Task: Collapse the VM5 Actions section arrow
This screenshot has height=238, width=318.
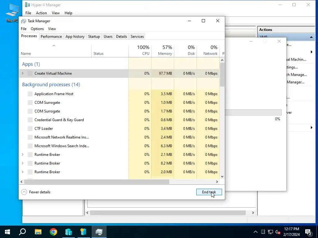Action: pyautogui.click(x=311, y=37)
